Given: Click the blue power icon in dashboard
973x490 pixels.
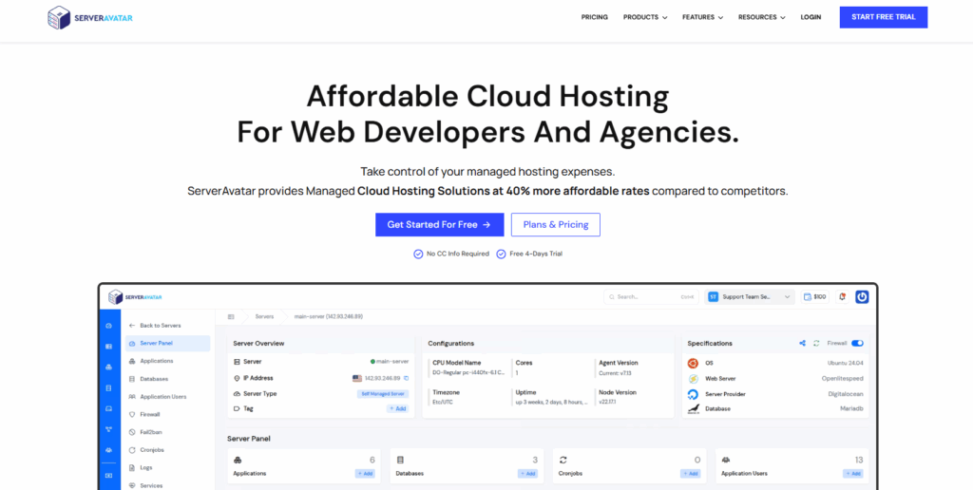Looking at the screenshot, I should pyautogui.click(x=862, y=296).
